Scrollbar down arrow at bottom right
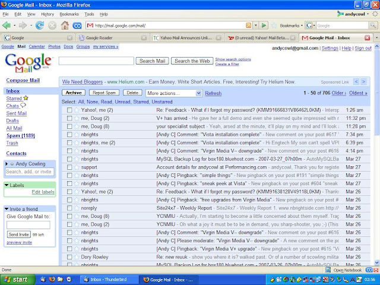Viewport: 380px width, 285px height. point(377,262)
